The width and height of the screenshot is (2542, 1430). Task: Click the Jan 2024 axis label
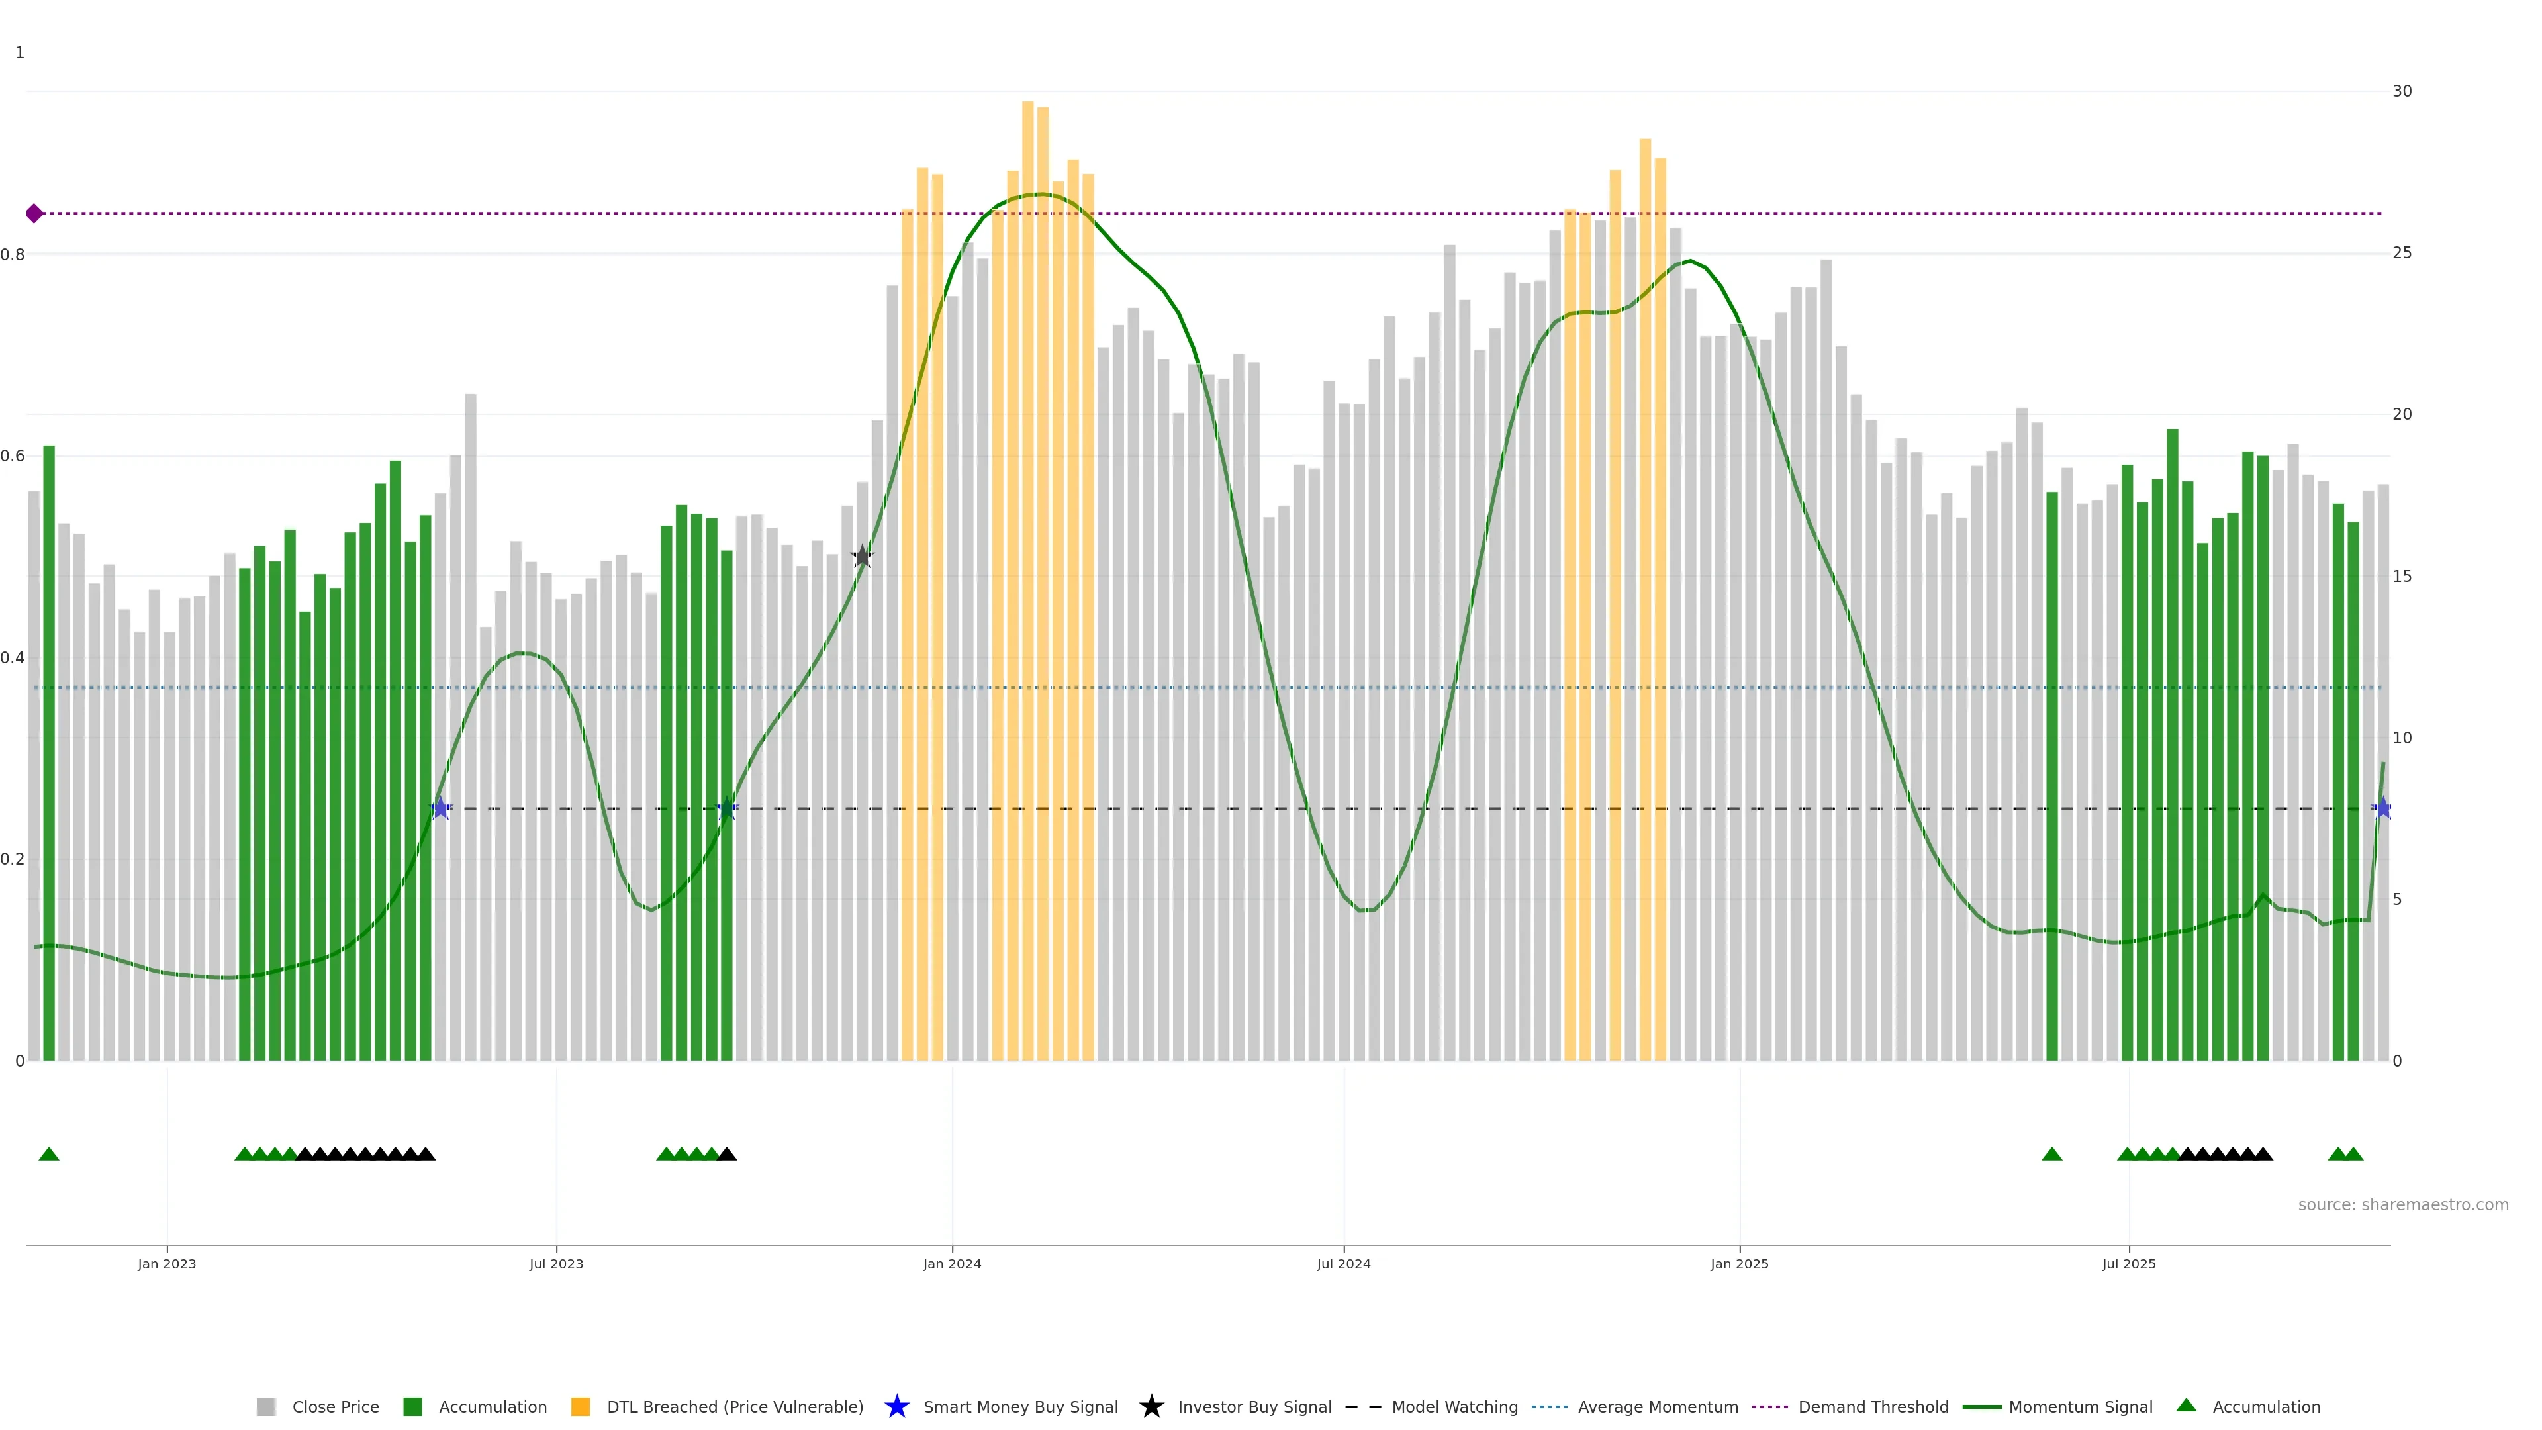click(951, 1263)
